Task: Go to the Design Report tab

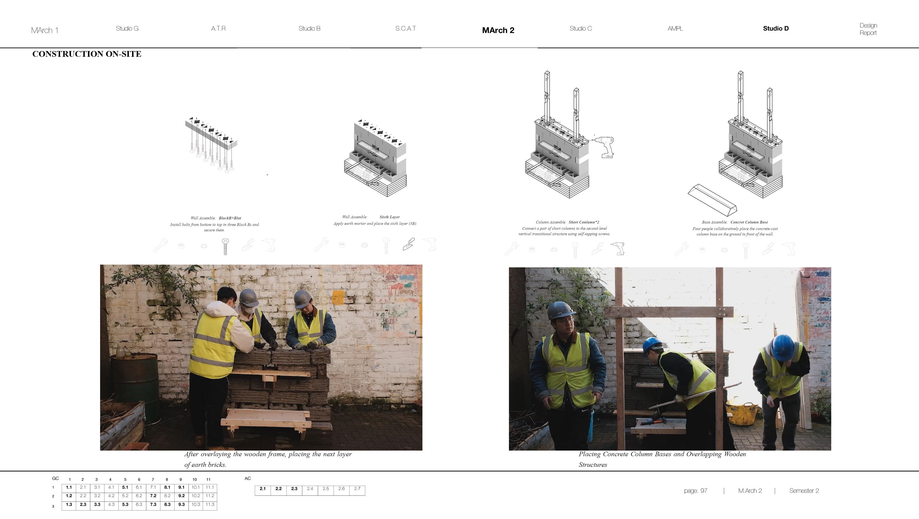Action: click(868, 29)
